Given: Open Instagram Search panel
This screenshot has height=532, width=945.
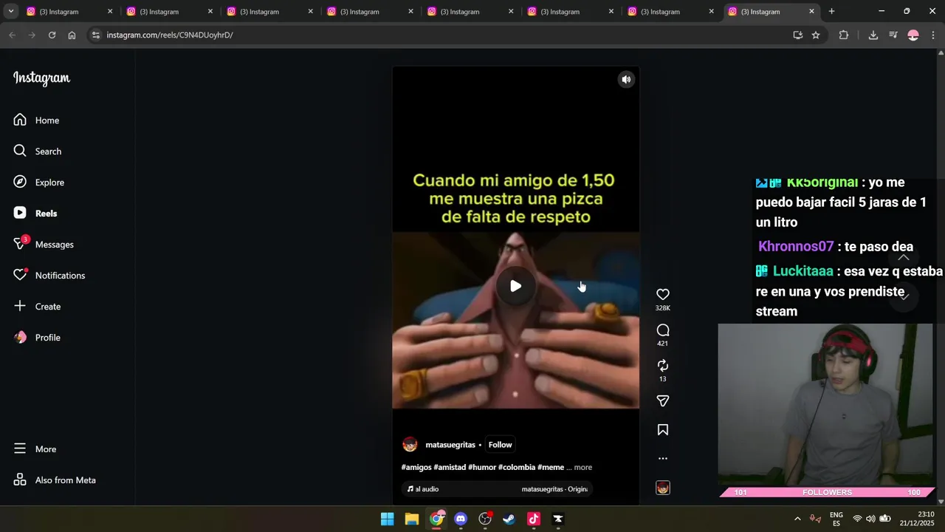Looking at the screenshot, I should click(x=38, y=151).
